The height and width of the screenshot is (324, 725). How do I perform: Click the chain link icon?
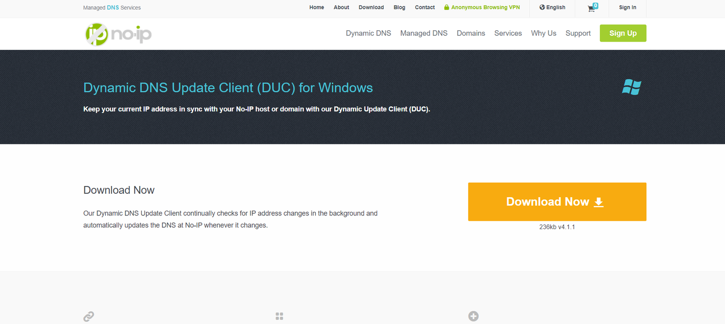89,316
